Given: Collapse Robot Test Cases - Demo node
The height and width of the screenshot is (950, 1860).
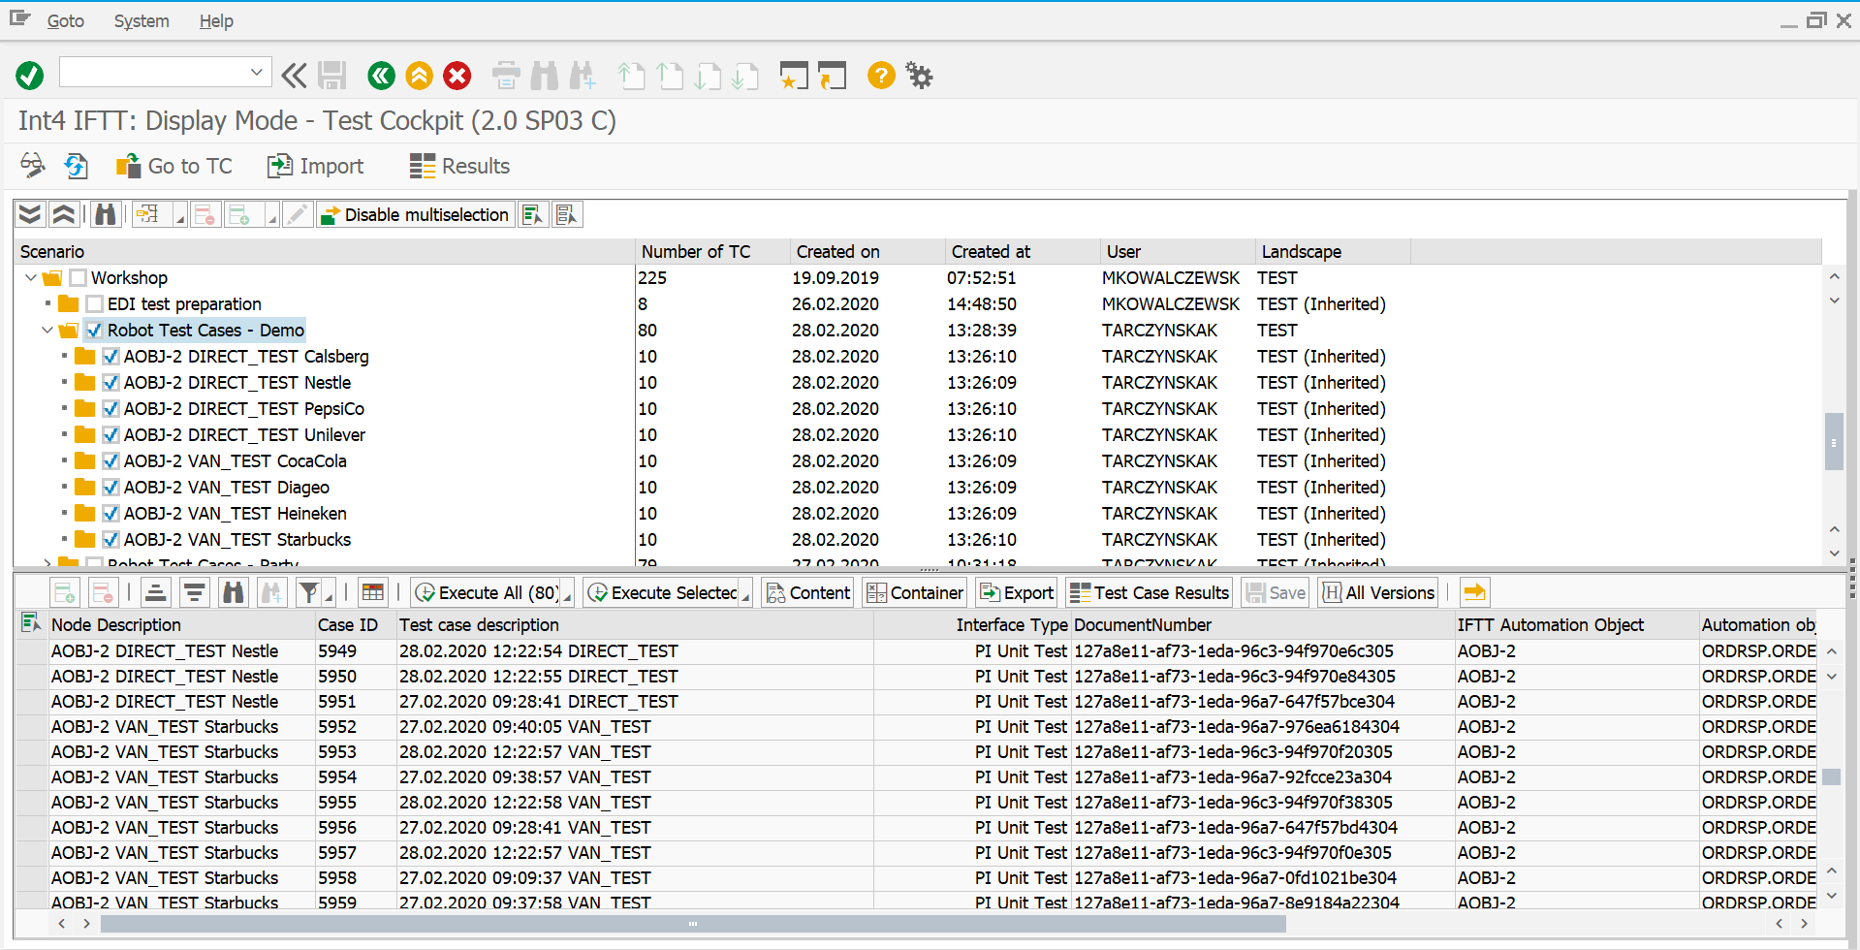Looking at the screenshot, I should (47, 331).
